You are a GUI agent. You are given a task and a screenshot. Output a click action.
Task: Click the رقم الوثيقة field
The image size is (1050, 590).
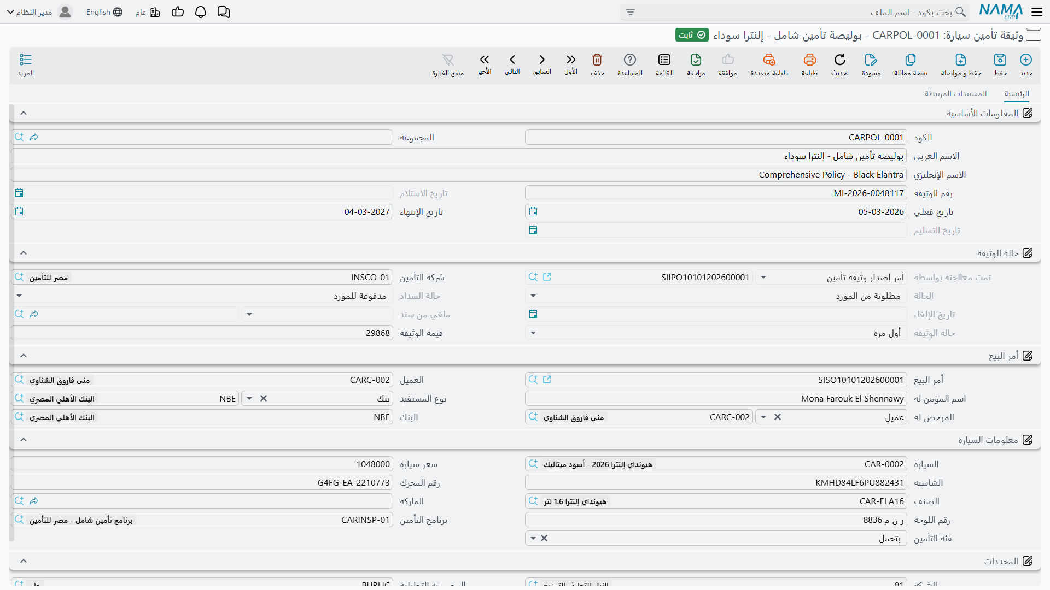coord(716,193)
